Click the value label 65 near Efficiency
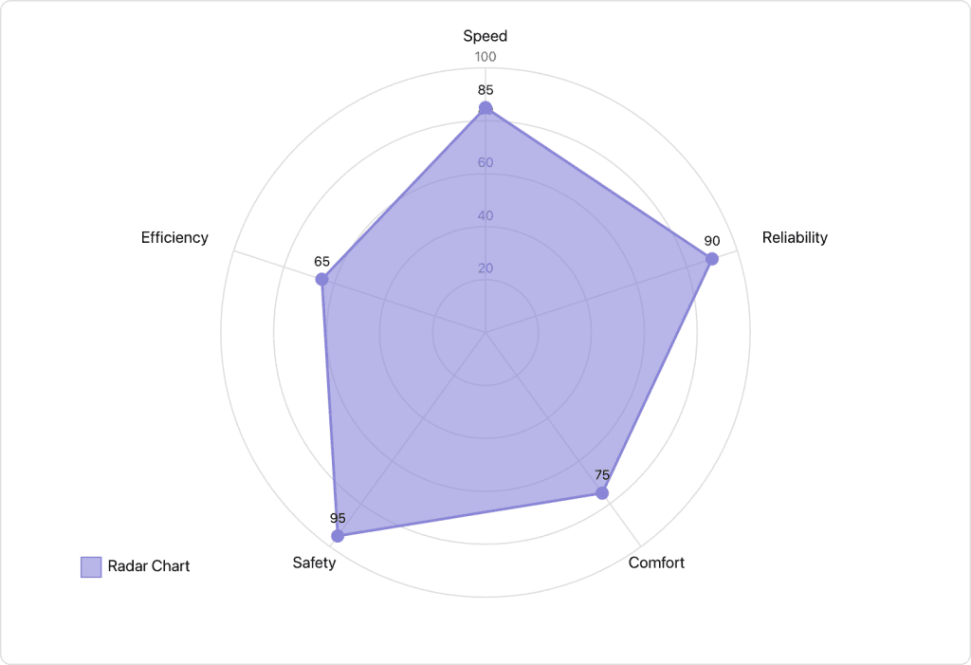 click(x=321, y=261)
